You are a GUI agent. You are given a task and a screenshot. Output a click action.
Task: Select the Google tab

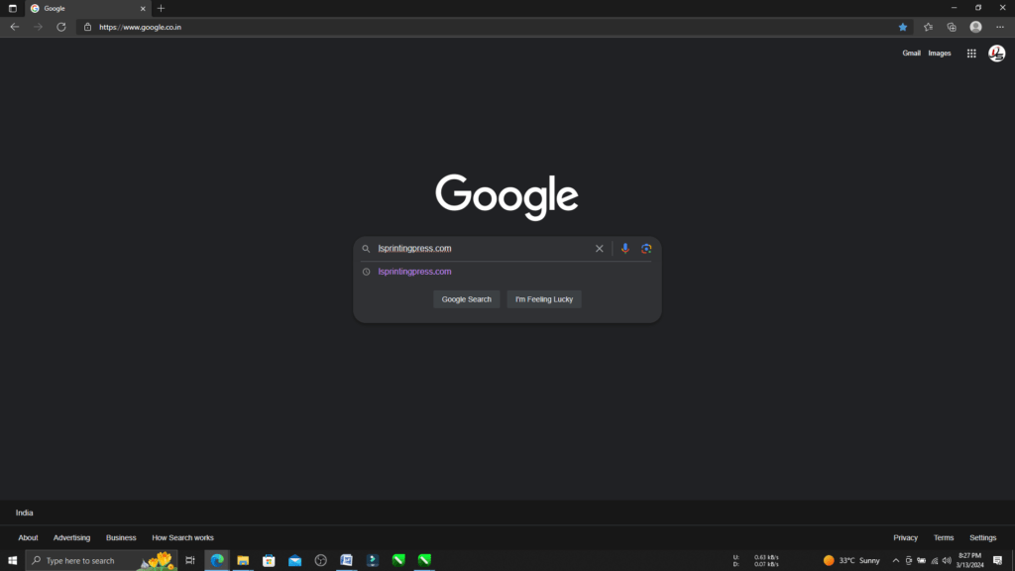(88, 8)
